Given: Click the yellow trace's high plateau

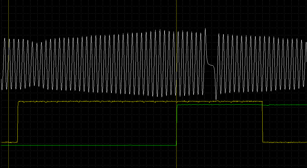Looking at the screenshot, I should coord(96,101).
